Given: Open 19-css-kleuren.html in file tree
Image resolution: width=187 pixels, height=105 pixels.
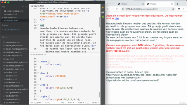Looking at the screenshot, I should pos(11,82).
